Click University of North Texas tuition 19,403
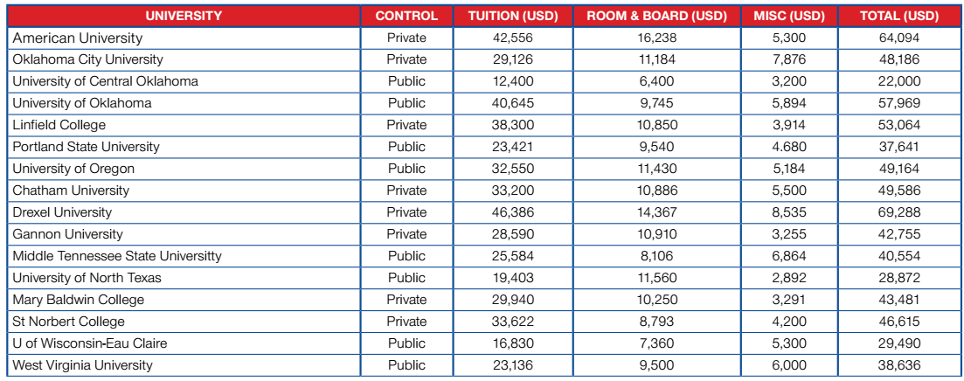 coord(513,278)
